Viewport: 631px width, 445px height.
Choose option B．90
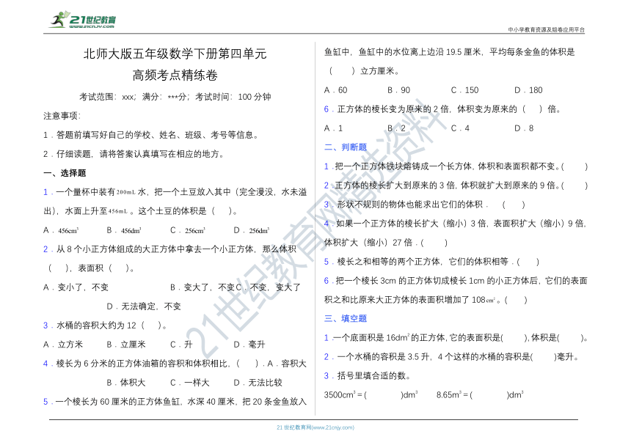[x=399, y=90]
